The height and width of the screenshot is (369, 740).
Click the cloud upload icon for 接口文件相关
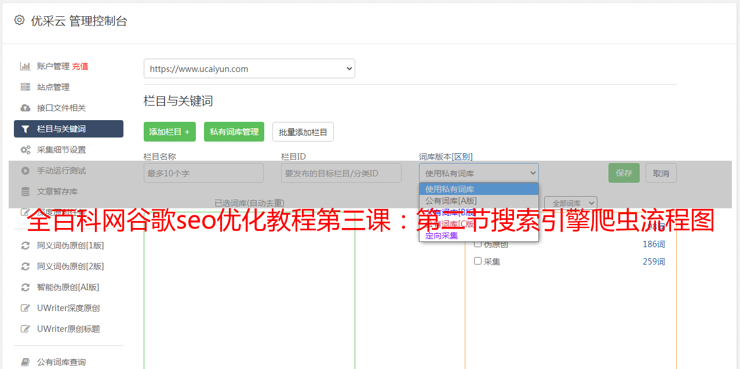[x=25, y=108]
